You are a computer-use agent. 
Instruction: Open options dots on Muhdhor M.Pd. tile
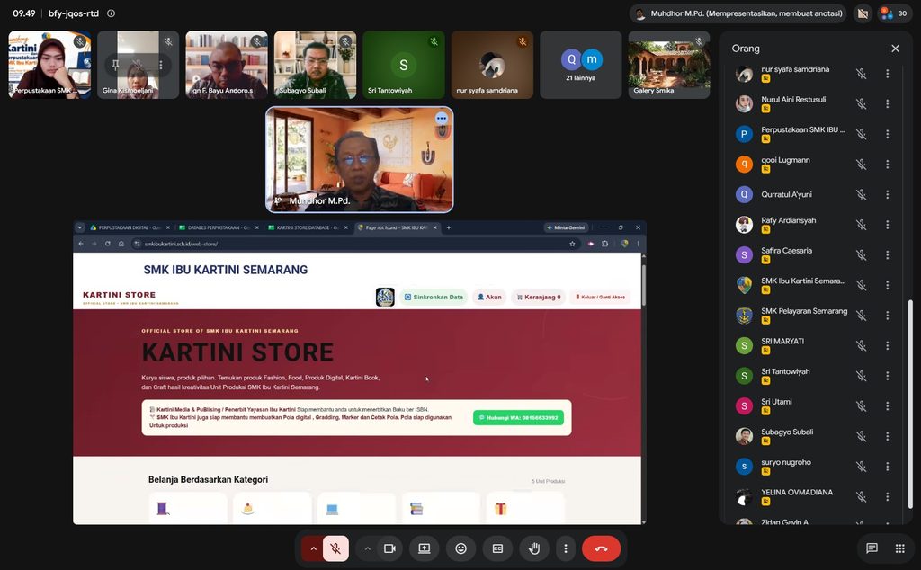click(x=441, y=119)
